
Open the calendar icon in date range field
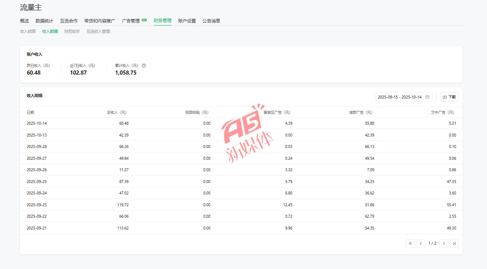coord(427,97)
